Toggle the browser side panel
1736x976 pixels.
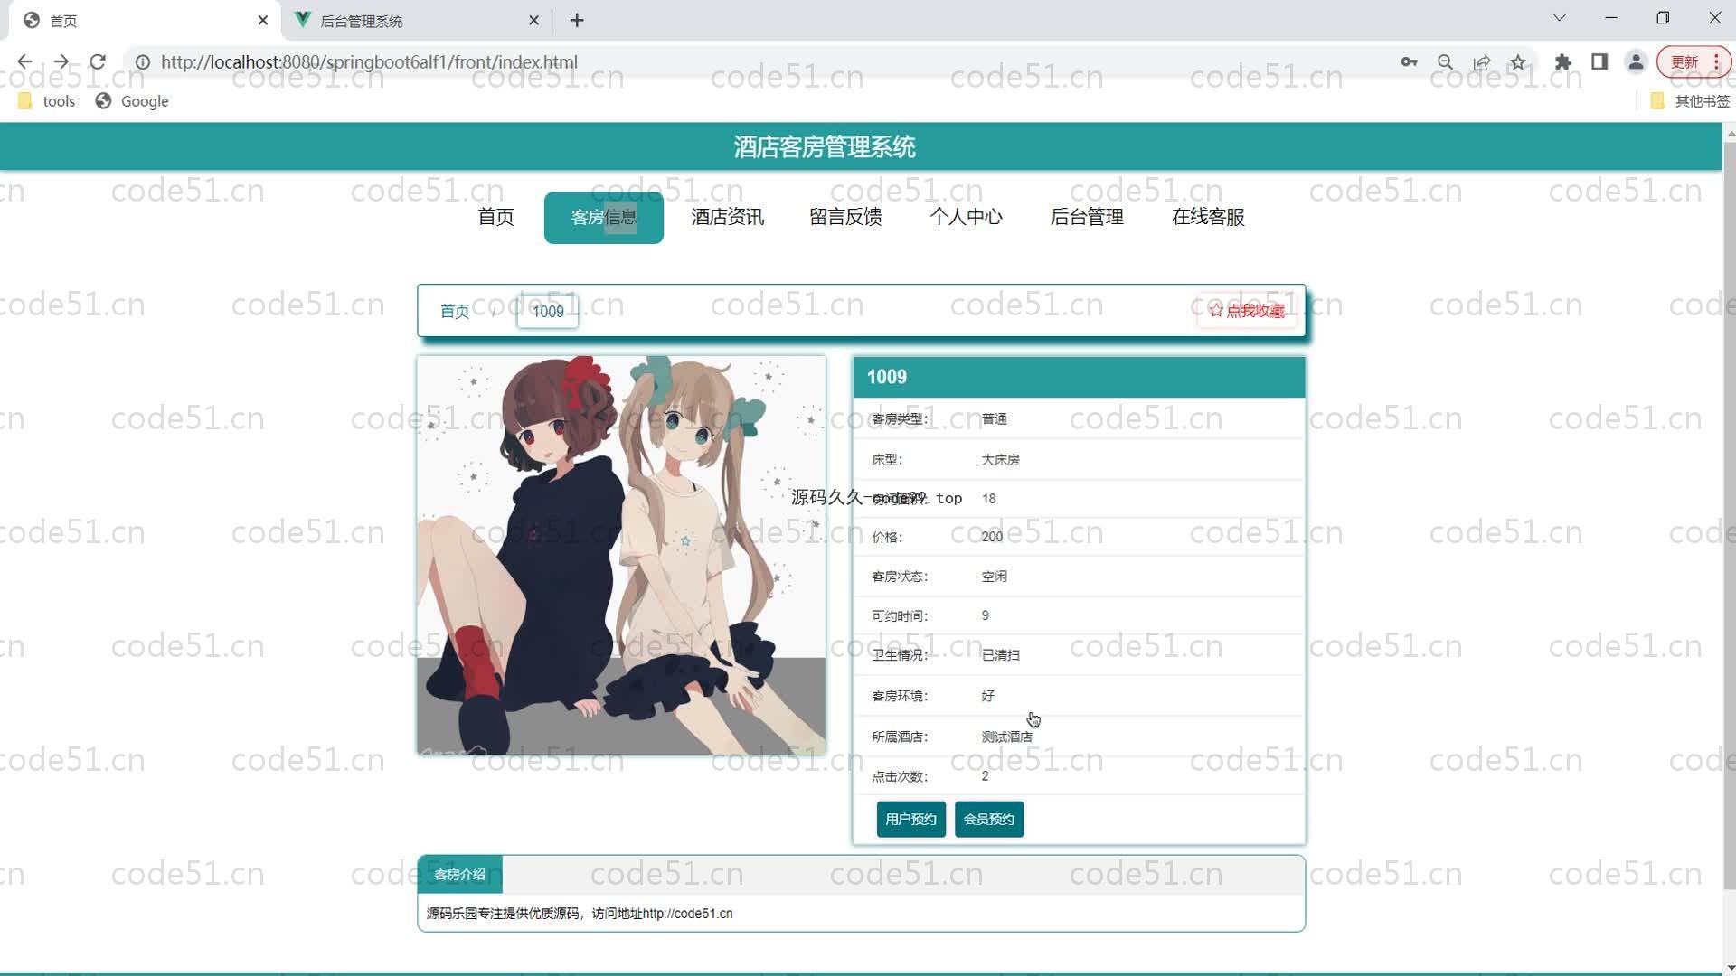point(1599,62)
